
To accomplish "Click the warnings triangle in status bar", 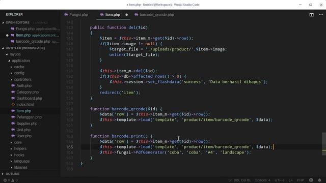I will coord(13,180).
